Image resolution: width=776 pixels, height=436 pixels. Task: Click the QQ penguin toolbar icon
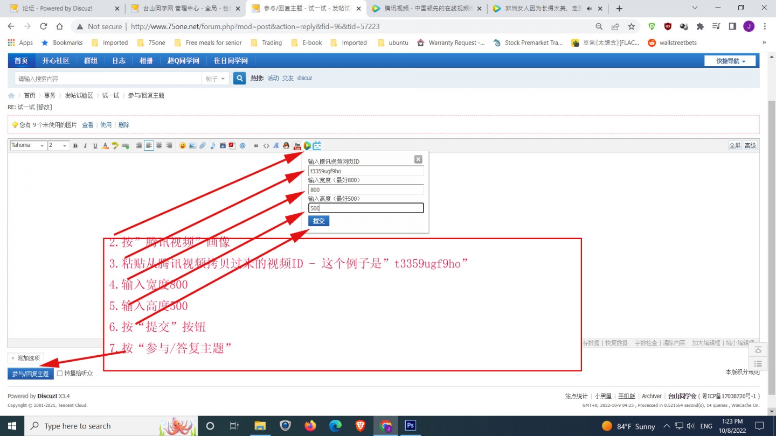point(286,145)
